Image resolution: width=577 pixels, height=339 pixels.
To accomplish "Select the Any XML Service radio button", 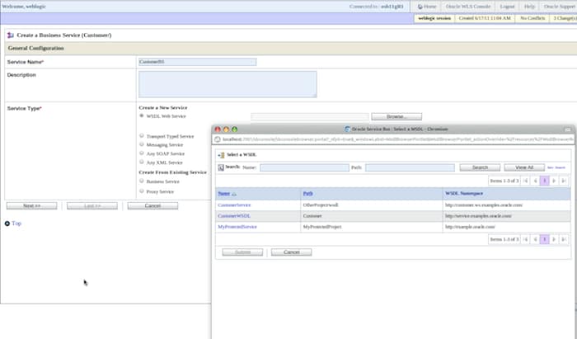I will click(x=142, y=162).
